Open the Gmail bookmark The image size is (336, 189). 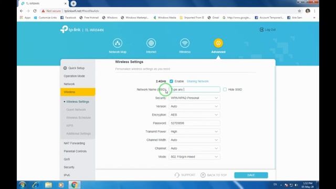213,17
